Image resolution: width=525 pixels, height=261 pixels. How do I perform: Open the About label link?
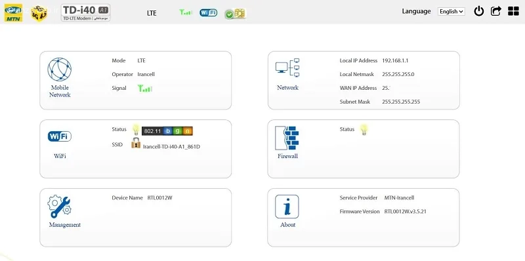point(288,225)
